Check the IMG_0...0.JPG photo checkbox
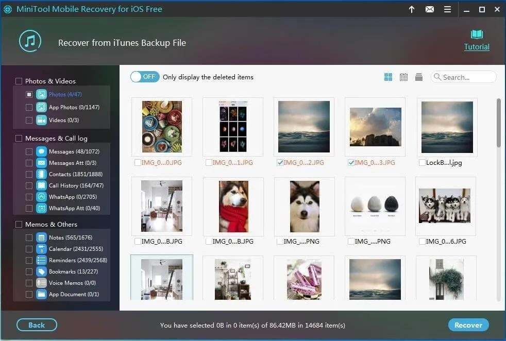This screenshot has height=341, width=506. [138, 163]
